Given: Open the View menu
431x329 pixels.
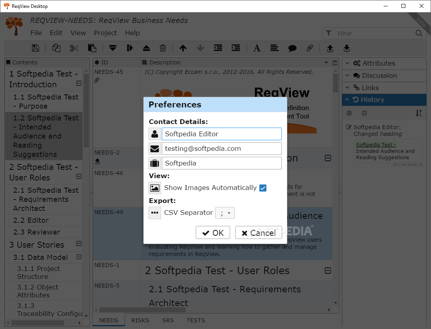Looking at the screenshot, I should (78, 33).
